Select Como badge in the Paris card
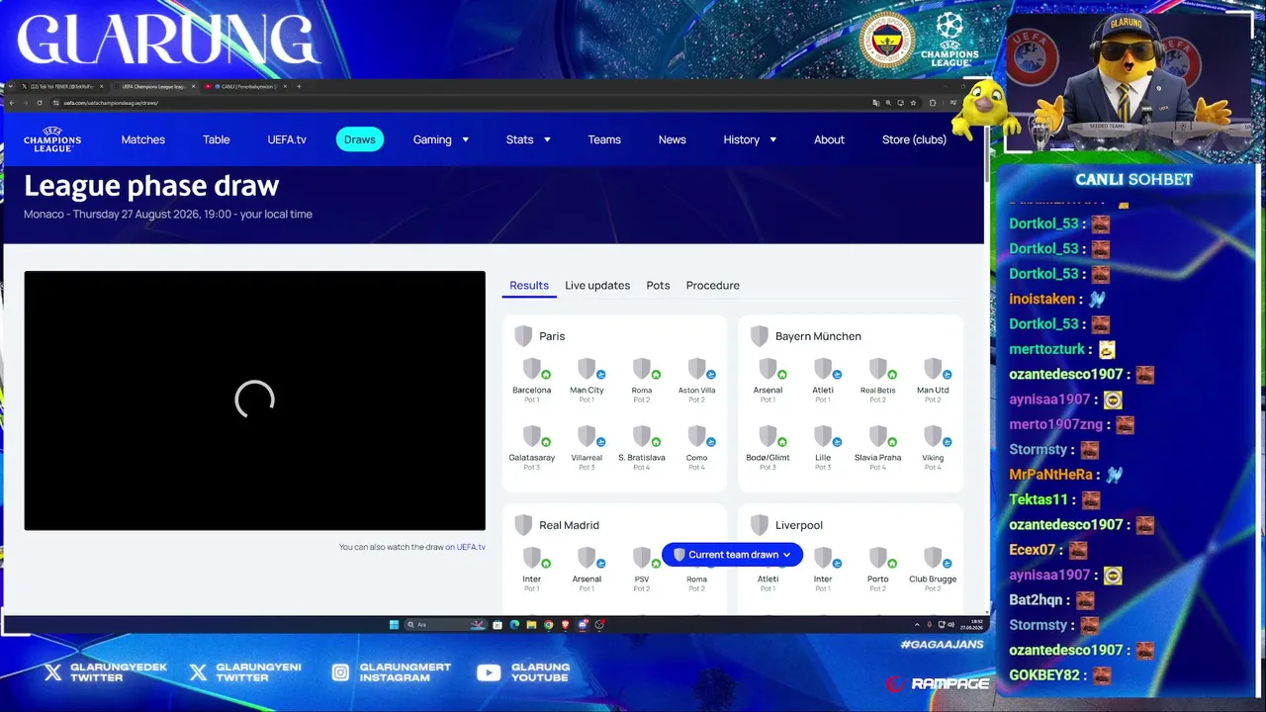The width and height of the screenshot is (1266, 712). pos(697,436)
